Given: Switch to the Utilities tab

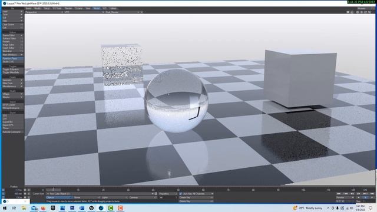Looking at the screenshot, I should [x=113, y=8].
